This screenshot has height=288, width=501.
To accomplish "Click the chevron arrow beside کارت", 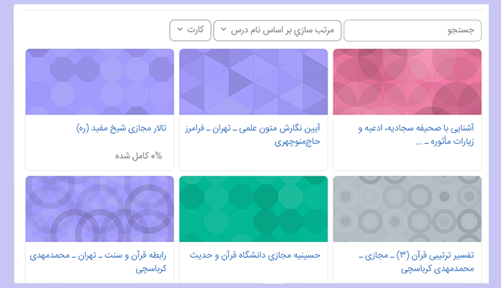I will (x=180, y=31).
